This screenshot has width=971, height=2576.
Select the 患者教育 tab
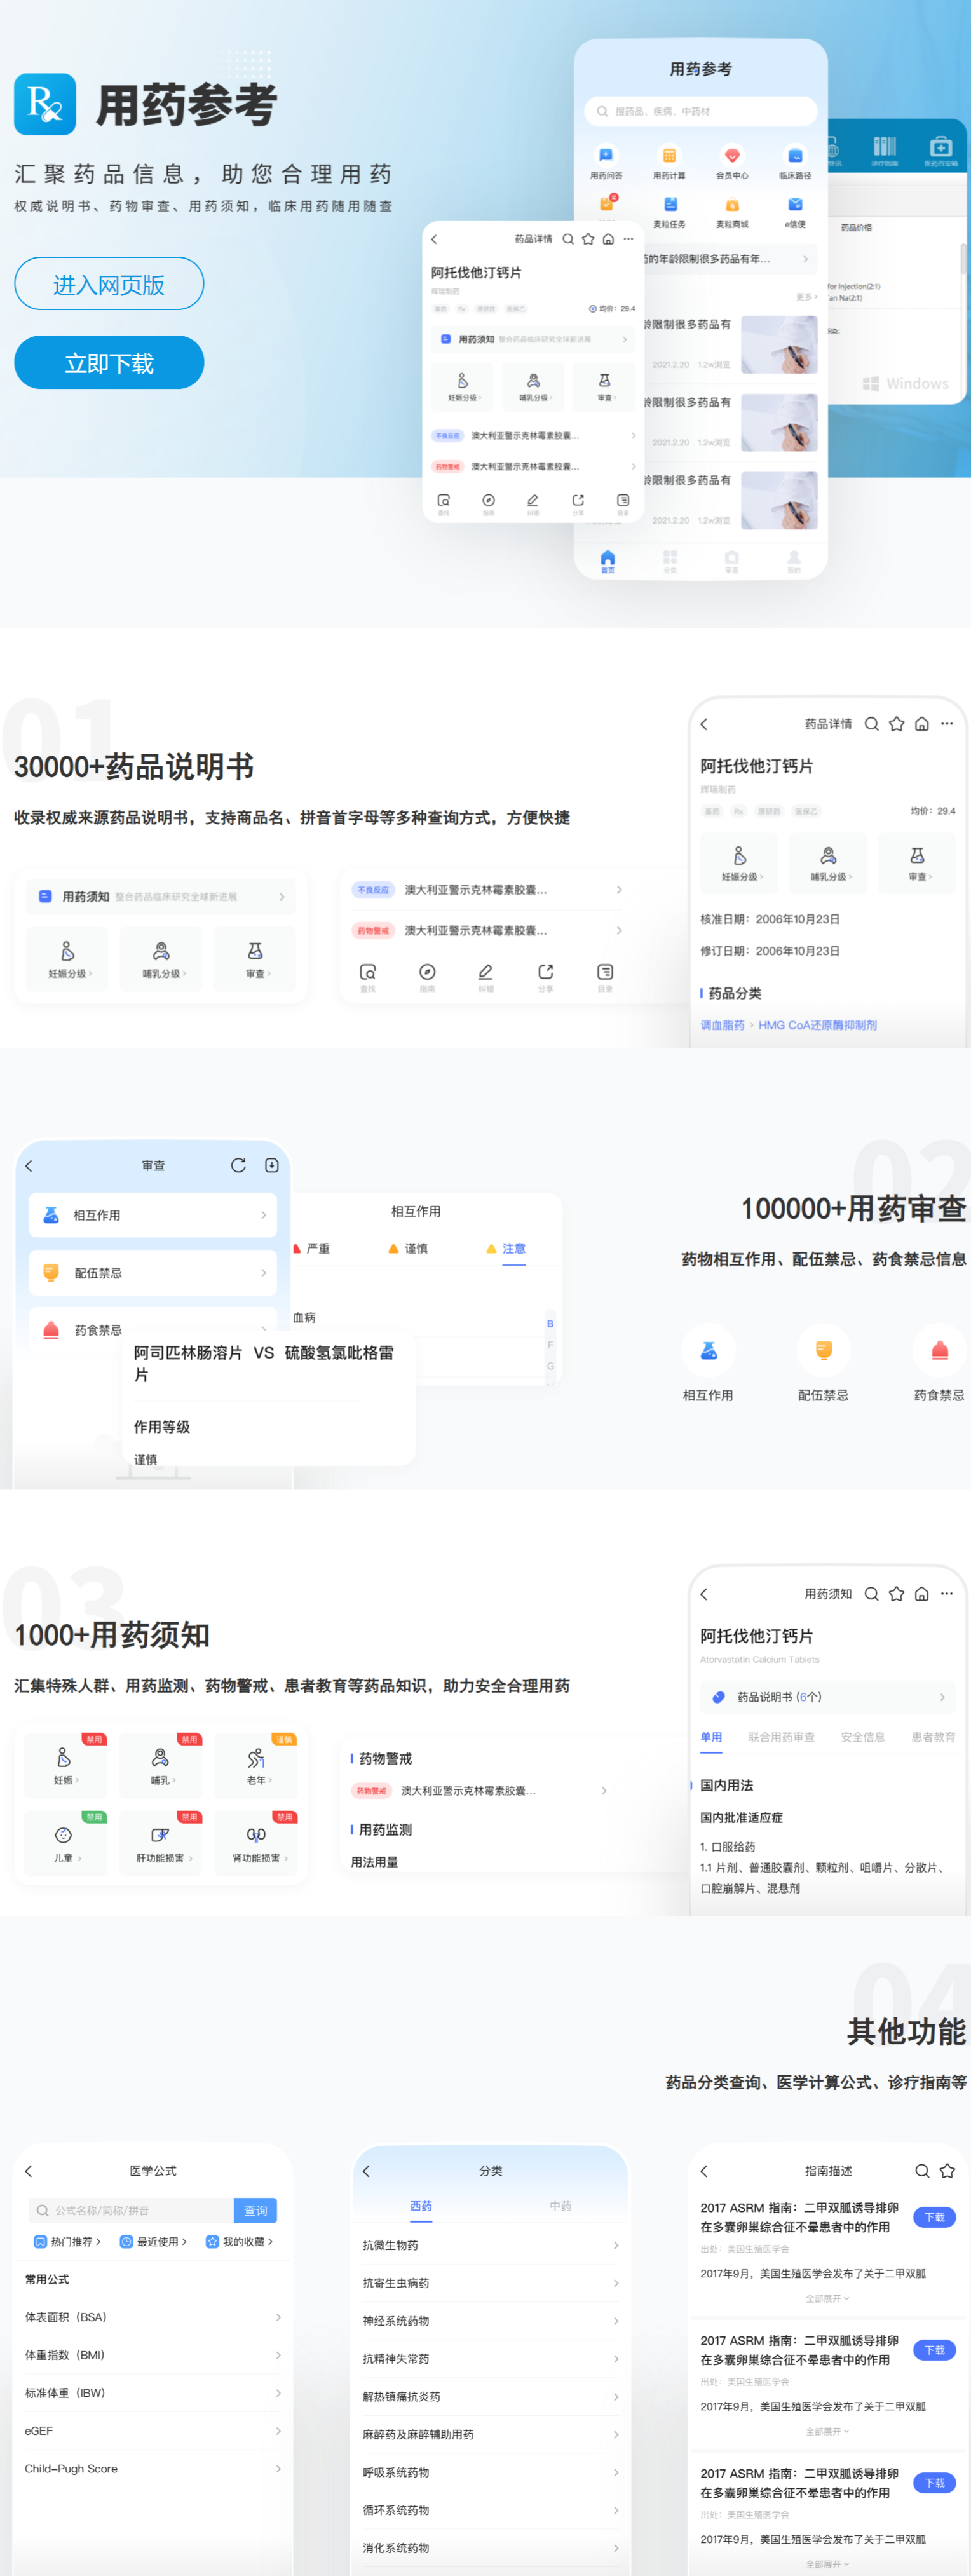pyautogui.click(x=933, y=1737)
